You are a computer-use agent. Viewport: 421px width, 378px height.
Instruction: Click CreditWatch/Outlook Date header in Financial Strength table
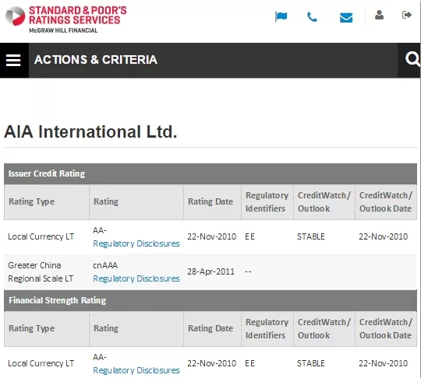386,329
